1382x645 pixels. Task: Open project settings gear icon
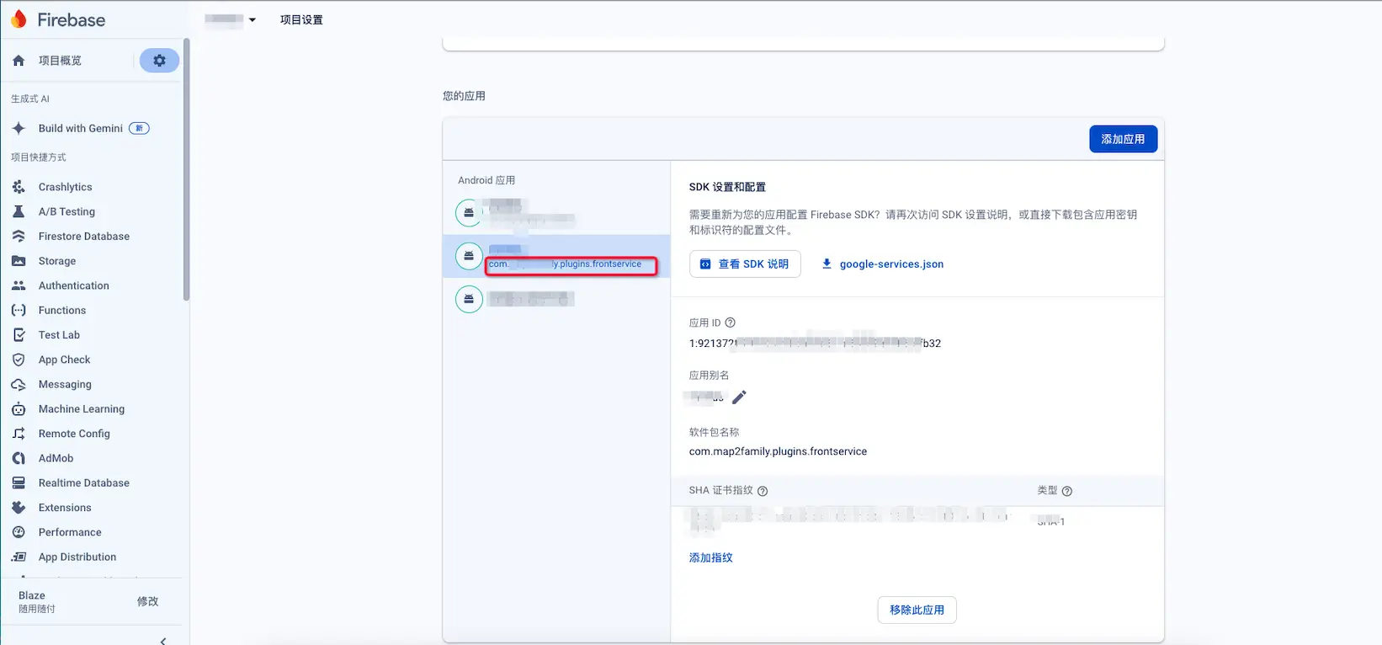click(x=159, y=61)
